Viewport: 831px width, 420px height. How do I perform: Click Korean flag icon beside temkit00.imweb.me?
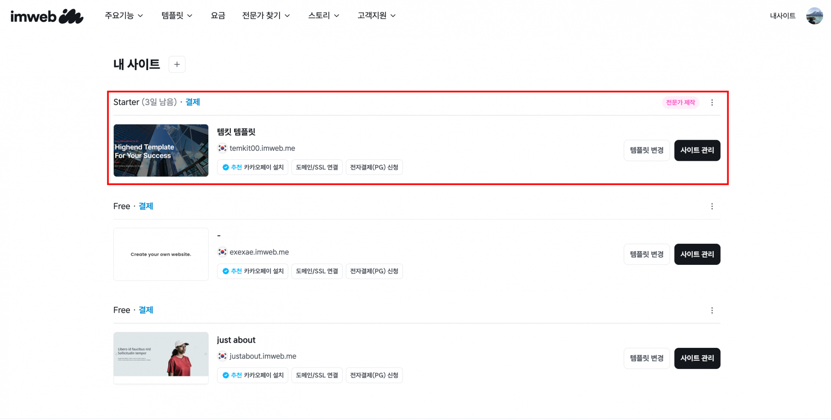pos(222,148)
